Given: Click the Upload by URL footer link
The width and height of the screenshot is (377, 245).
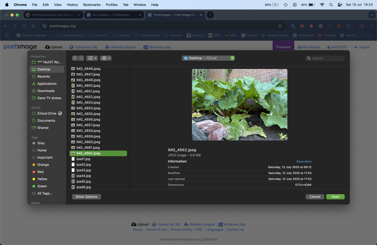Looking at the screenshot, I should point(166,224).
